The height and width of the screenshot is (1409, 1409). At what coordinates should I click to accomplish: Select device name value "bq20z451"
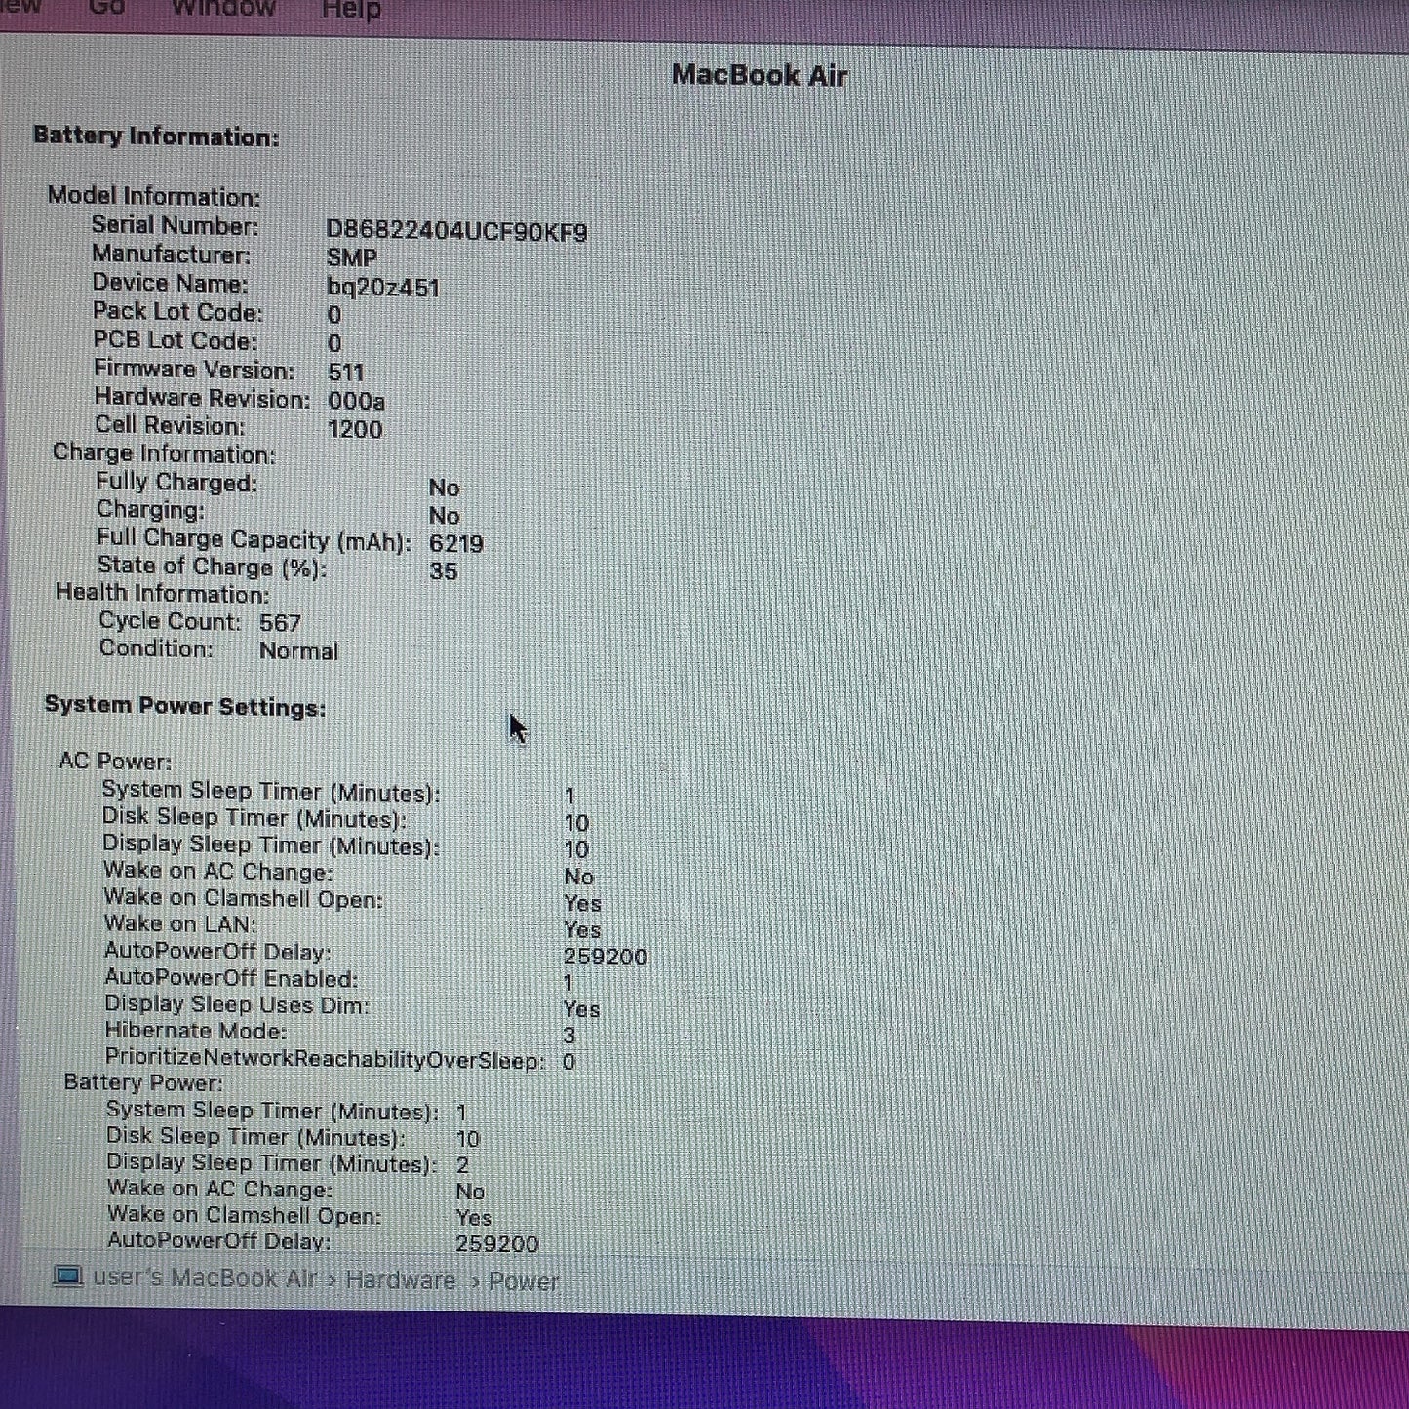click(383, 288)
